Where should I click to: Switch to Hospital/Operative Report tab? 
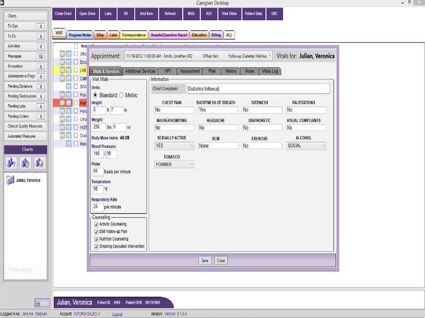coord(169,35)
